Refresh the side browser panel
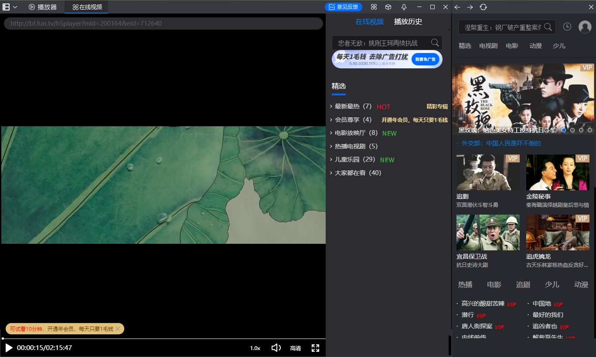This screenshot has width=596, height=357. coord(483,7)
